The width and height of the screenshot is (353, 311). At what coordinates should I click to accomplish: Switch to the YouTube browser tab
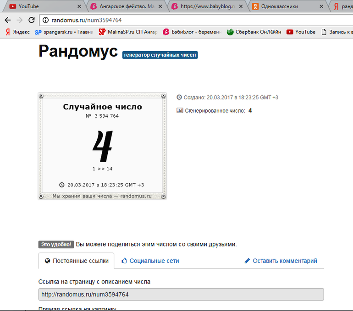coord(41,6)
